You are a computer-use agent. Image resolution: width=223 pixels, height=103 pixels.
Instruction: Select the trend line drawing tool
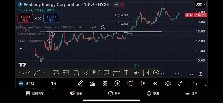[37, 73]
